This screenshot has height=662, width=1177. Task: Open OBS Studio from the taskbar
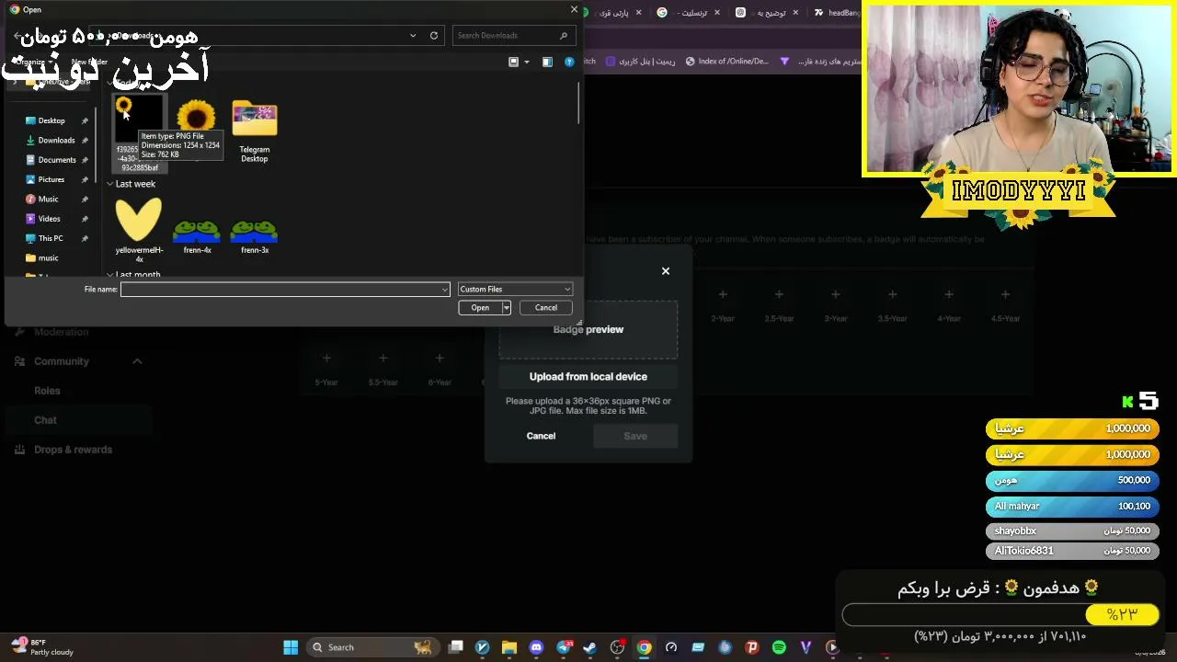(x=618, y=647)
